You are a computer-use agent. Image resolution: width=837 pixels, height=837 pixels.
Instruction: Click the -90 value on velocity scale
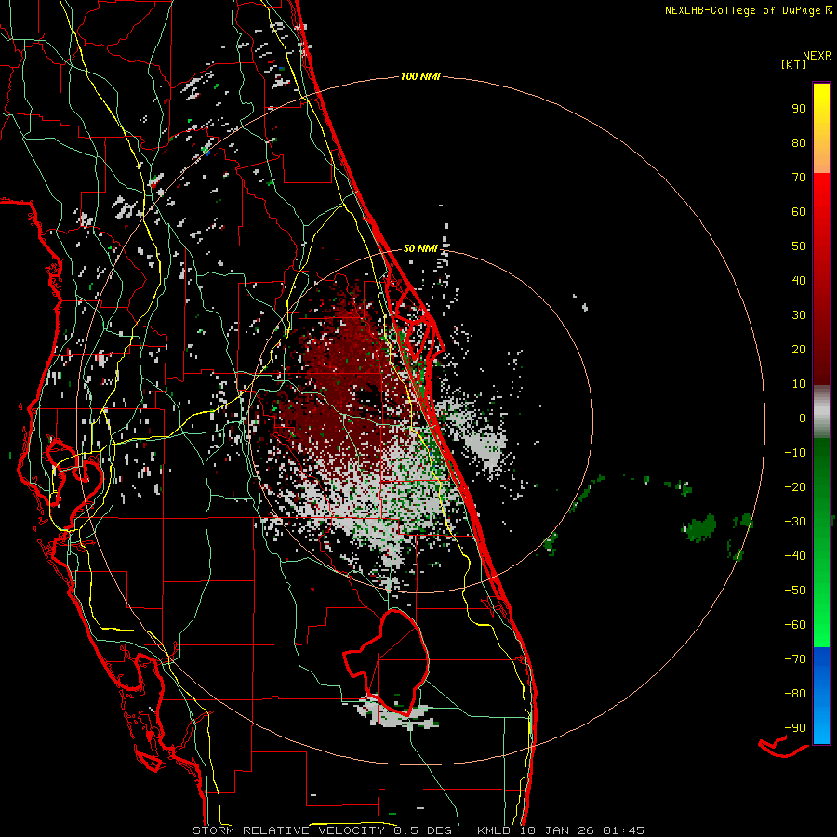click(x=795, y=728)
